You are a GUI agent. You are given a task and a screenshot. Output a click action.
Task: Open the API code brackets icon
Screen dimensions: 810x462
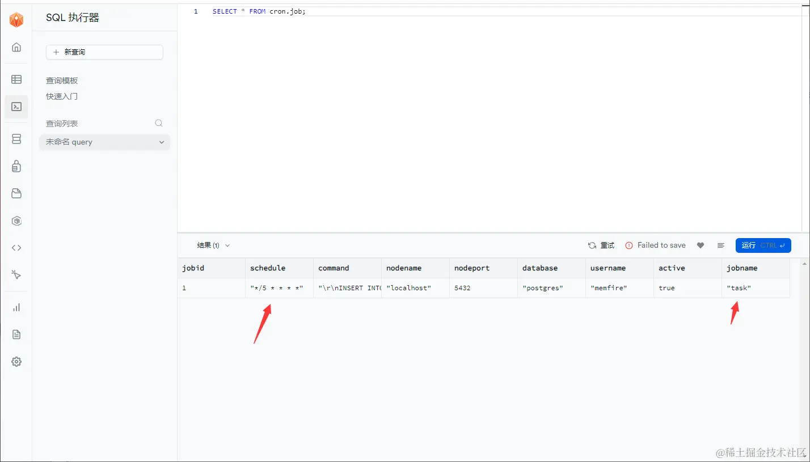click(16, 248)
